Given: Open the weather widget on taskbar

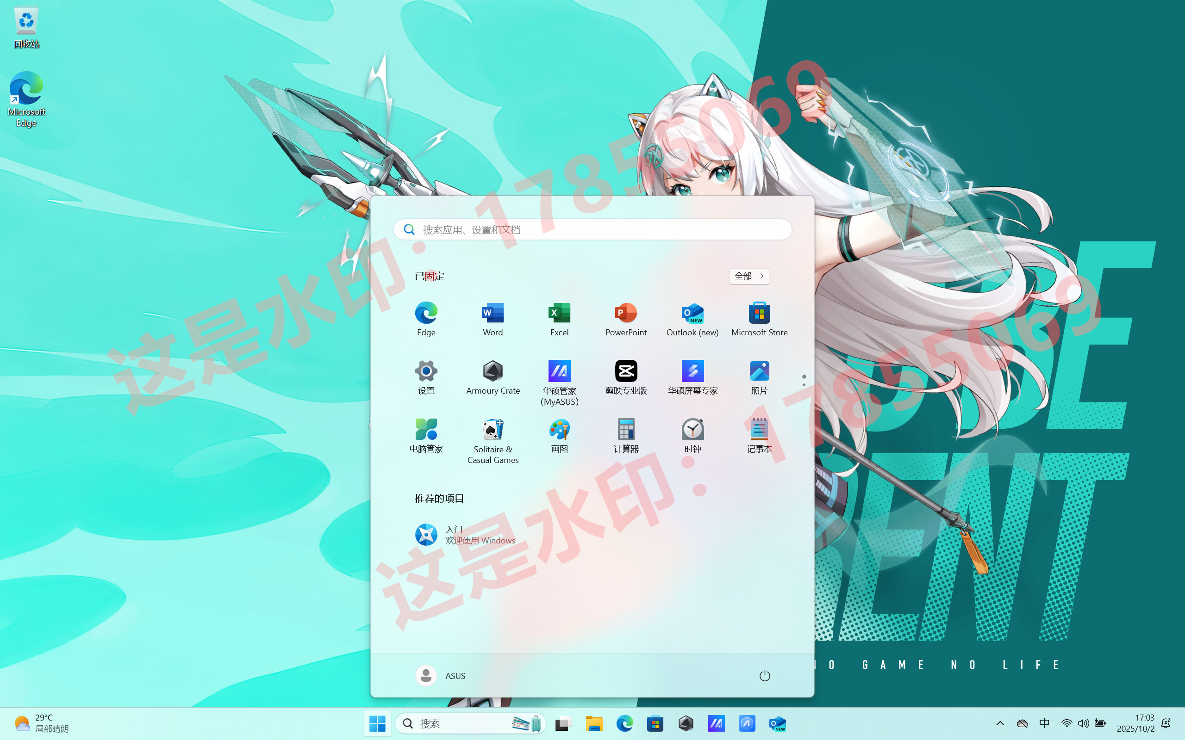Looking at the screenshot, I should (x=42, y=723).
